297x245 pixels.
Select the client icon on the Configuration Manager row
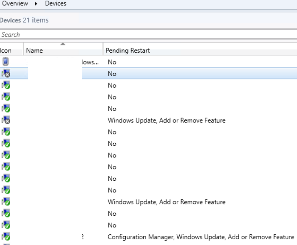[6, 237]
